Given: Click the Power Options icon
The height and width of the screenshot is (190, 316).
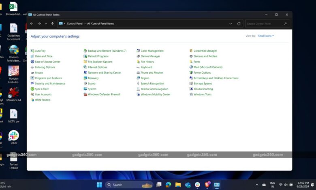Looking at the screenshot, I should [191, 73].
